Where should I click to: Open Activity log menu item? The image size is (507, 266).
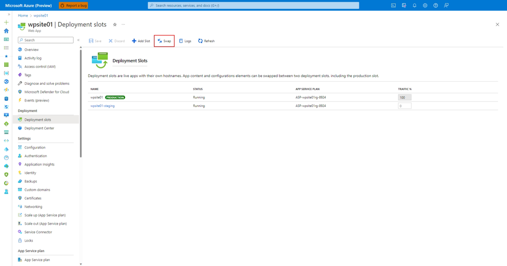33,58
